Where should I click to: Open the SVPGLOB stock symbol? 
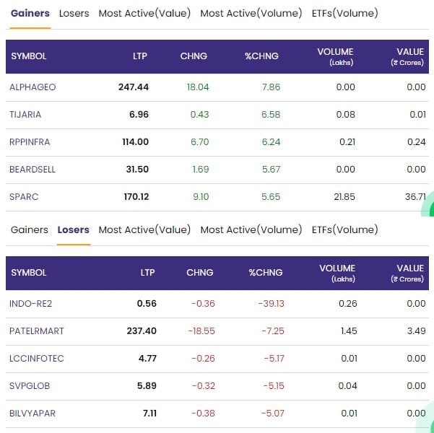tap(28, 386)
